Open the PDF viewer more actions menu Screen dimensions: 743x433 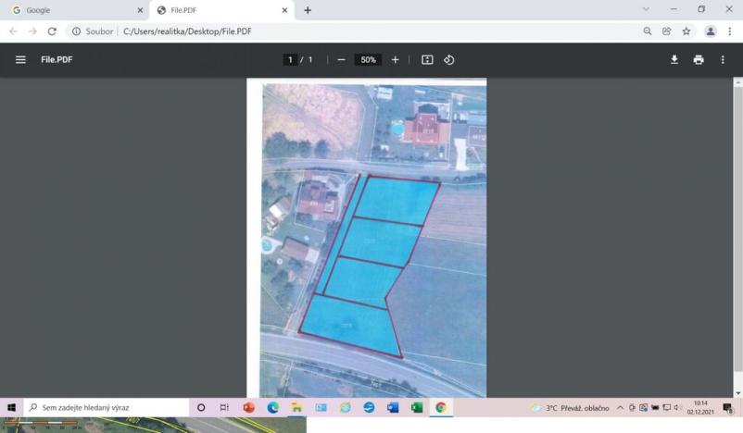click(x=723, y=59)
